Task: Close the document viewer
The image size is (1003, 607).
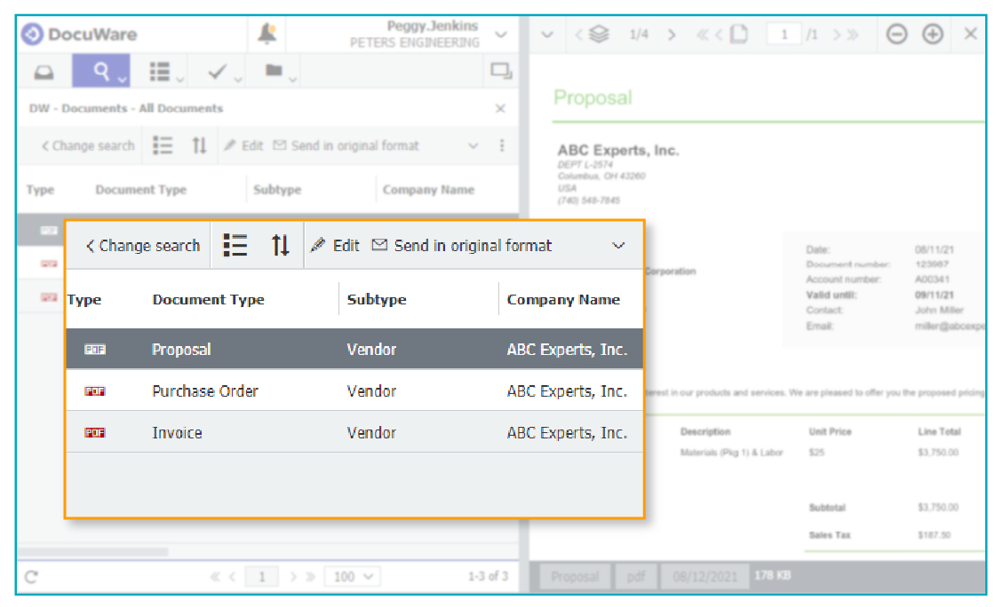Action: coord(970,33)
